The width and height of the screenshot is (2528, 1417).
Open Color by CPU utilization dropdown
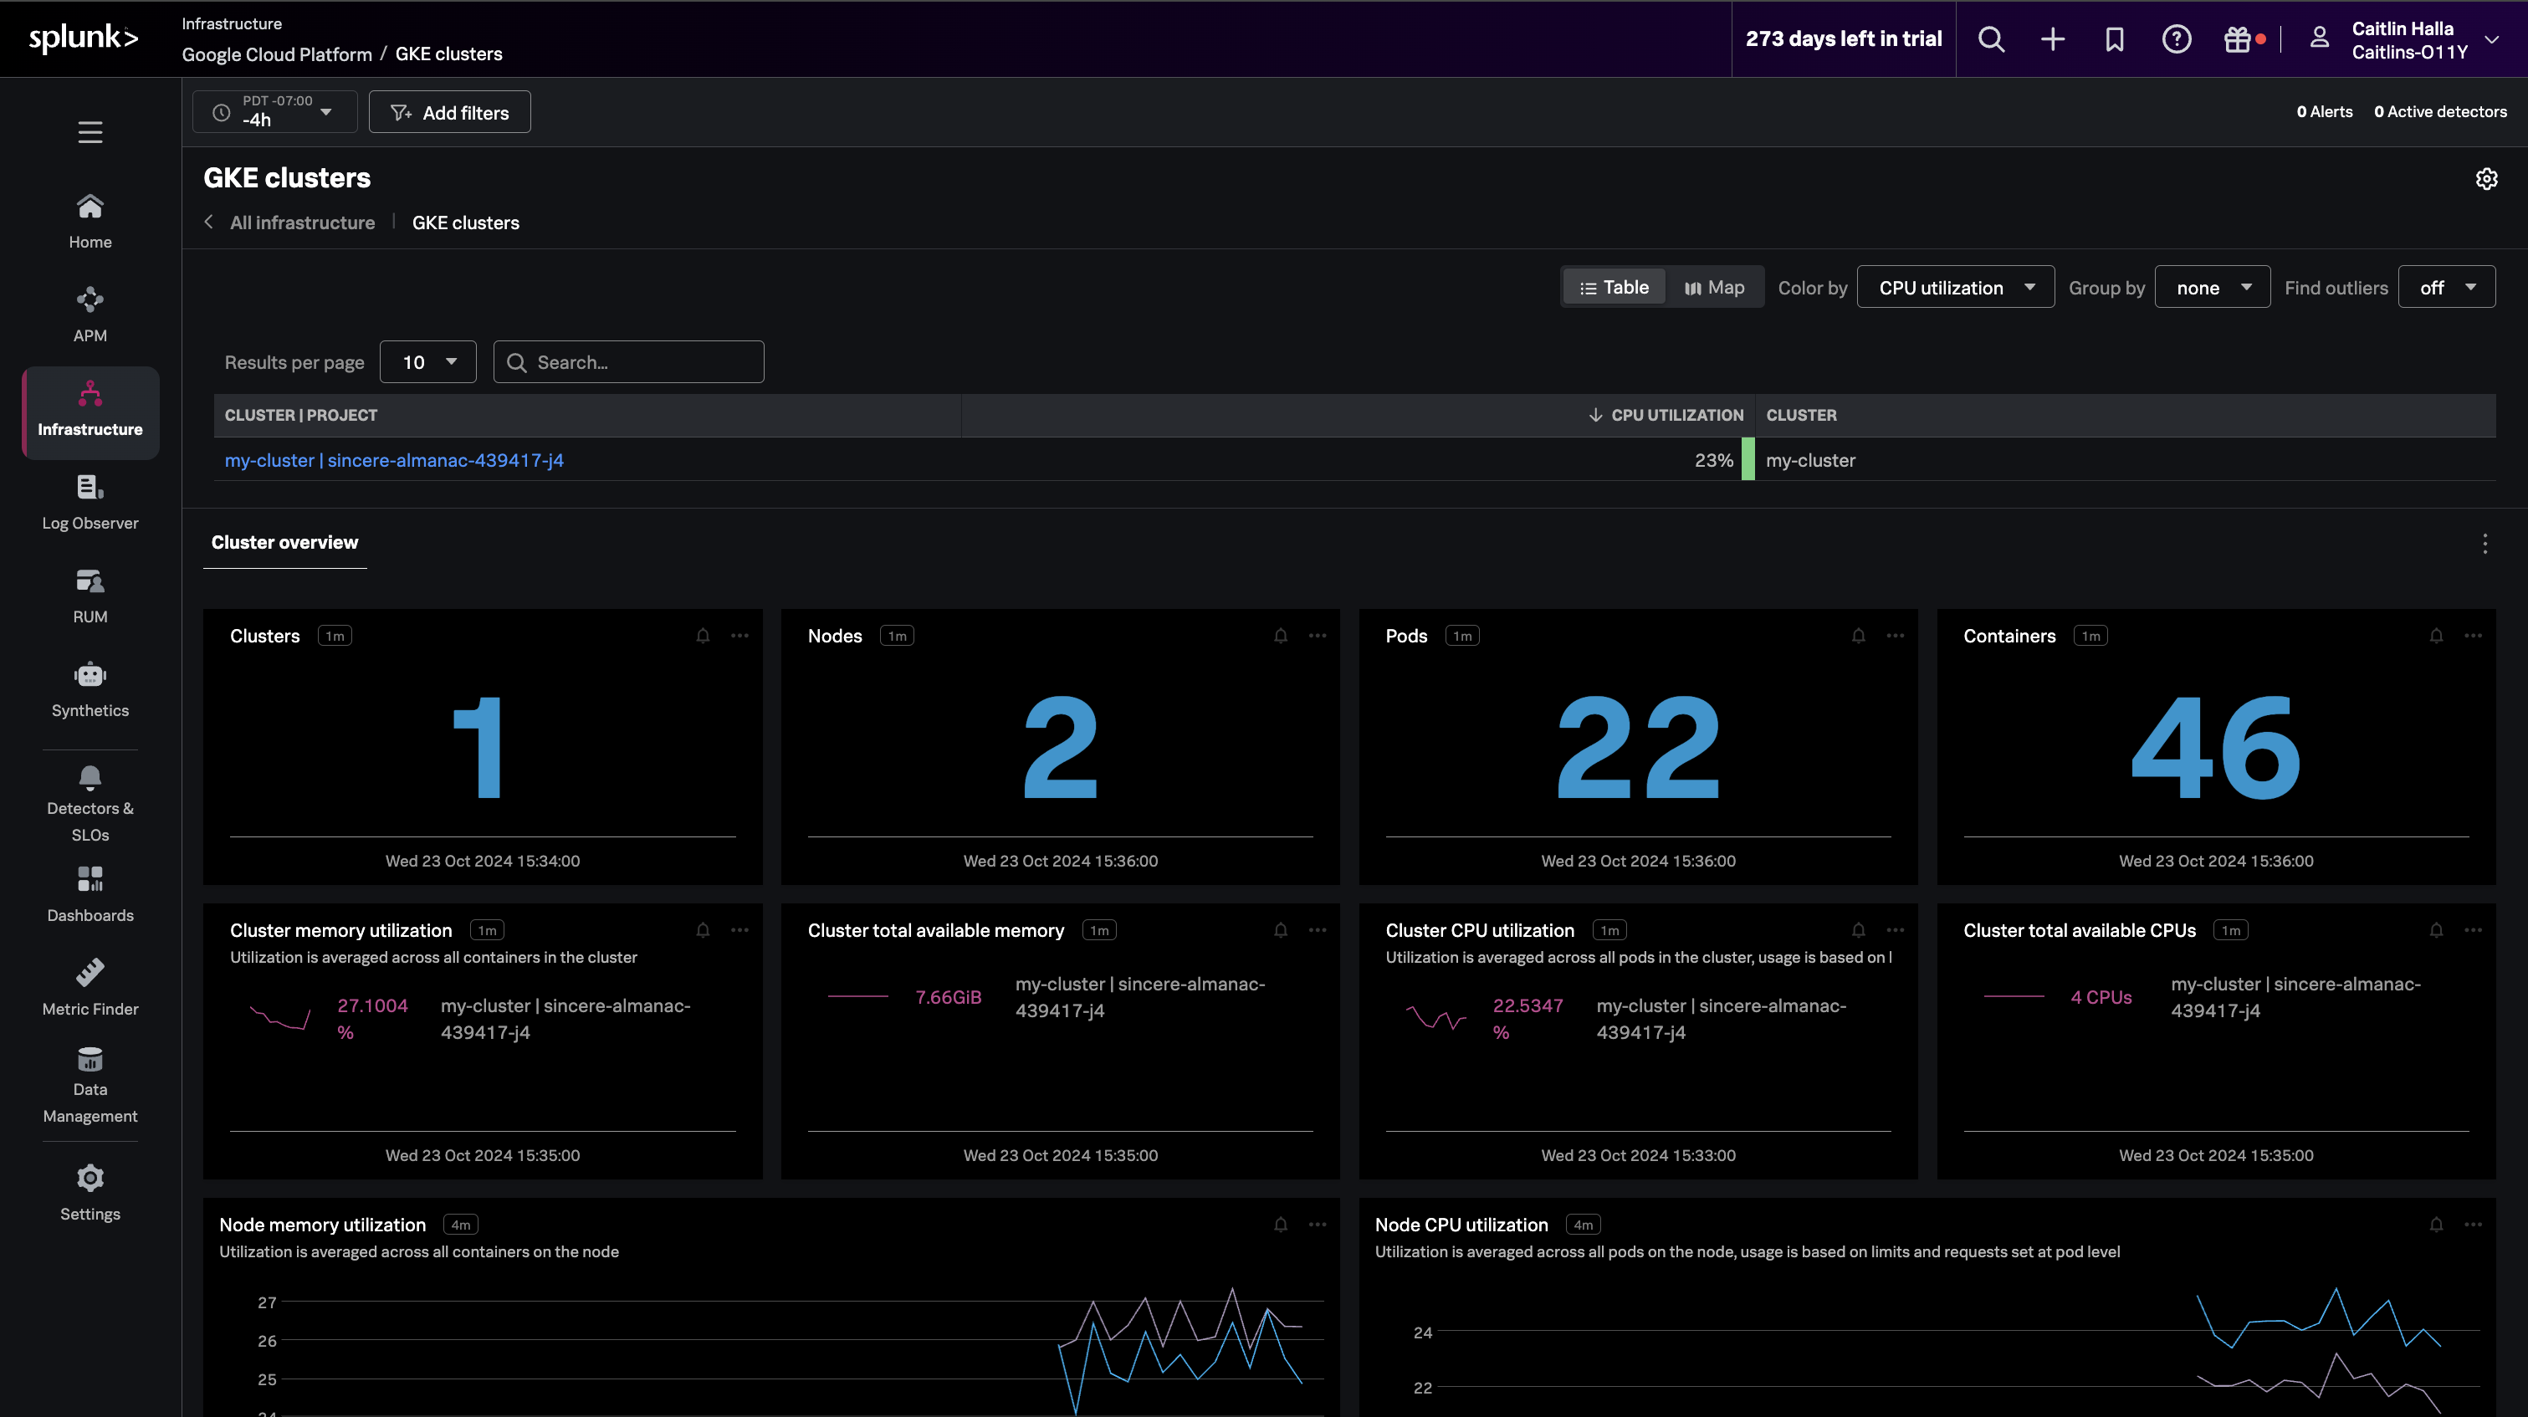[x=1955, y=288]
